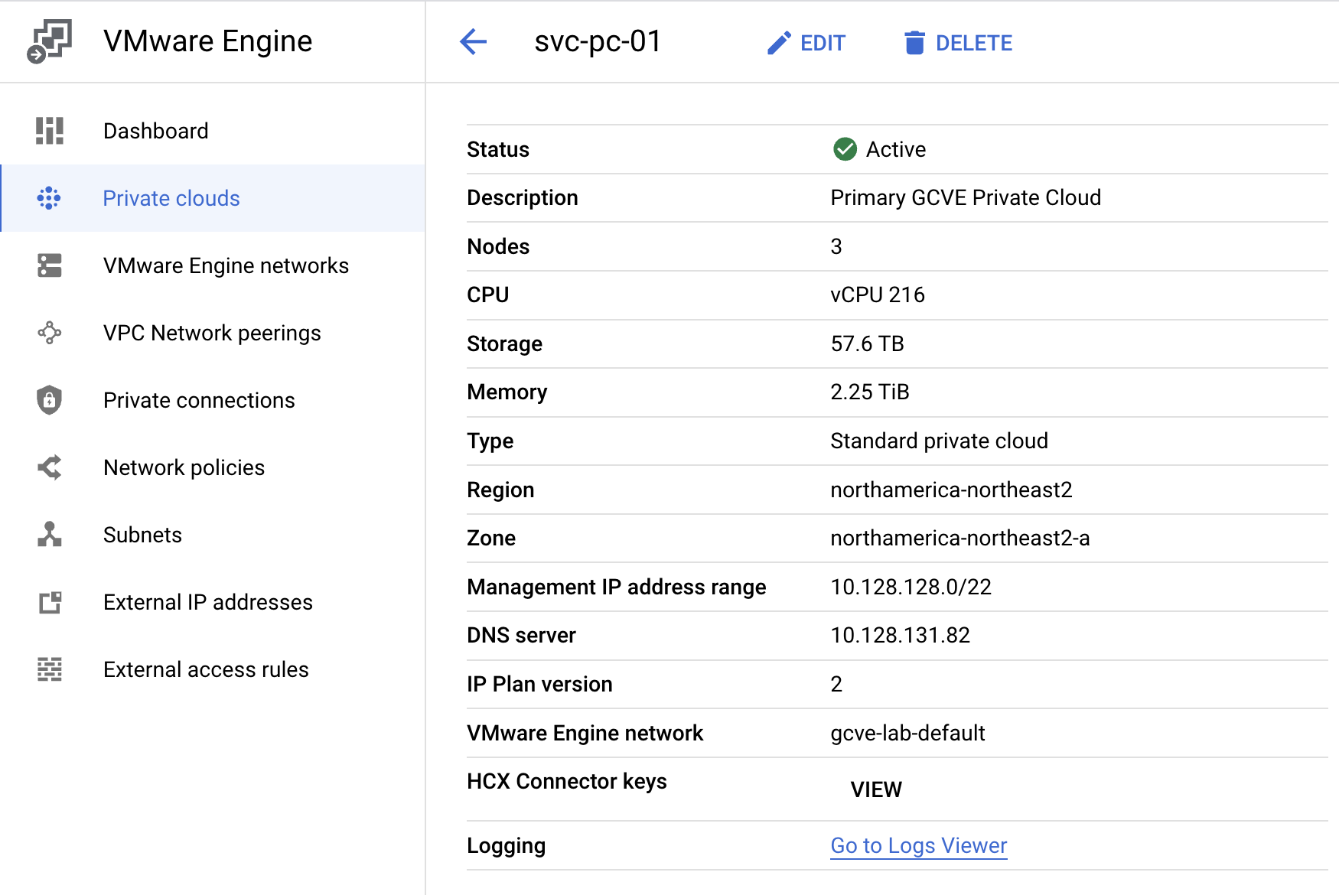
Task: Click the back arrow icon
Action: click(x=473, y=41)
